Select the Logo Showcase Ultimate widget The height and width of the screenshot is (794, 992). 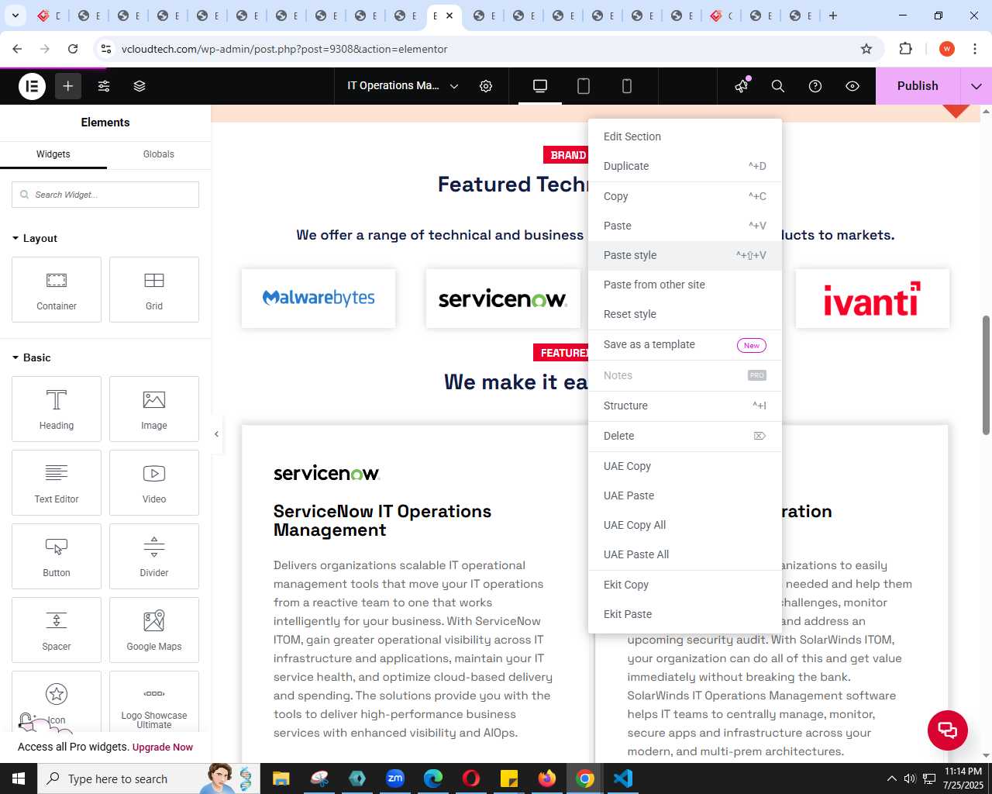pyautogui.click(x=154, y=703)
